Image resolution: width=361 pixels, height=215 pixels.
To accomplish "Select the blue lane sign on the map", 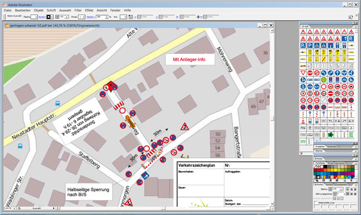I will coord(145,176).
